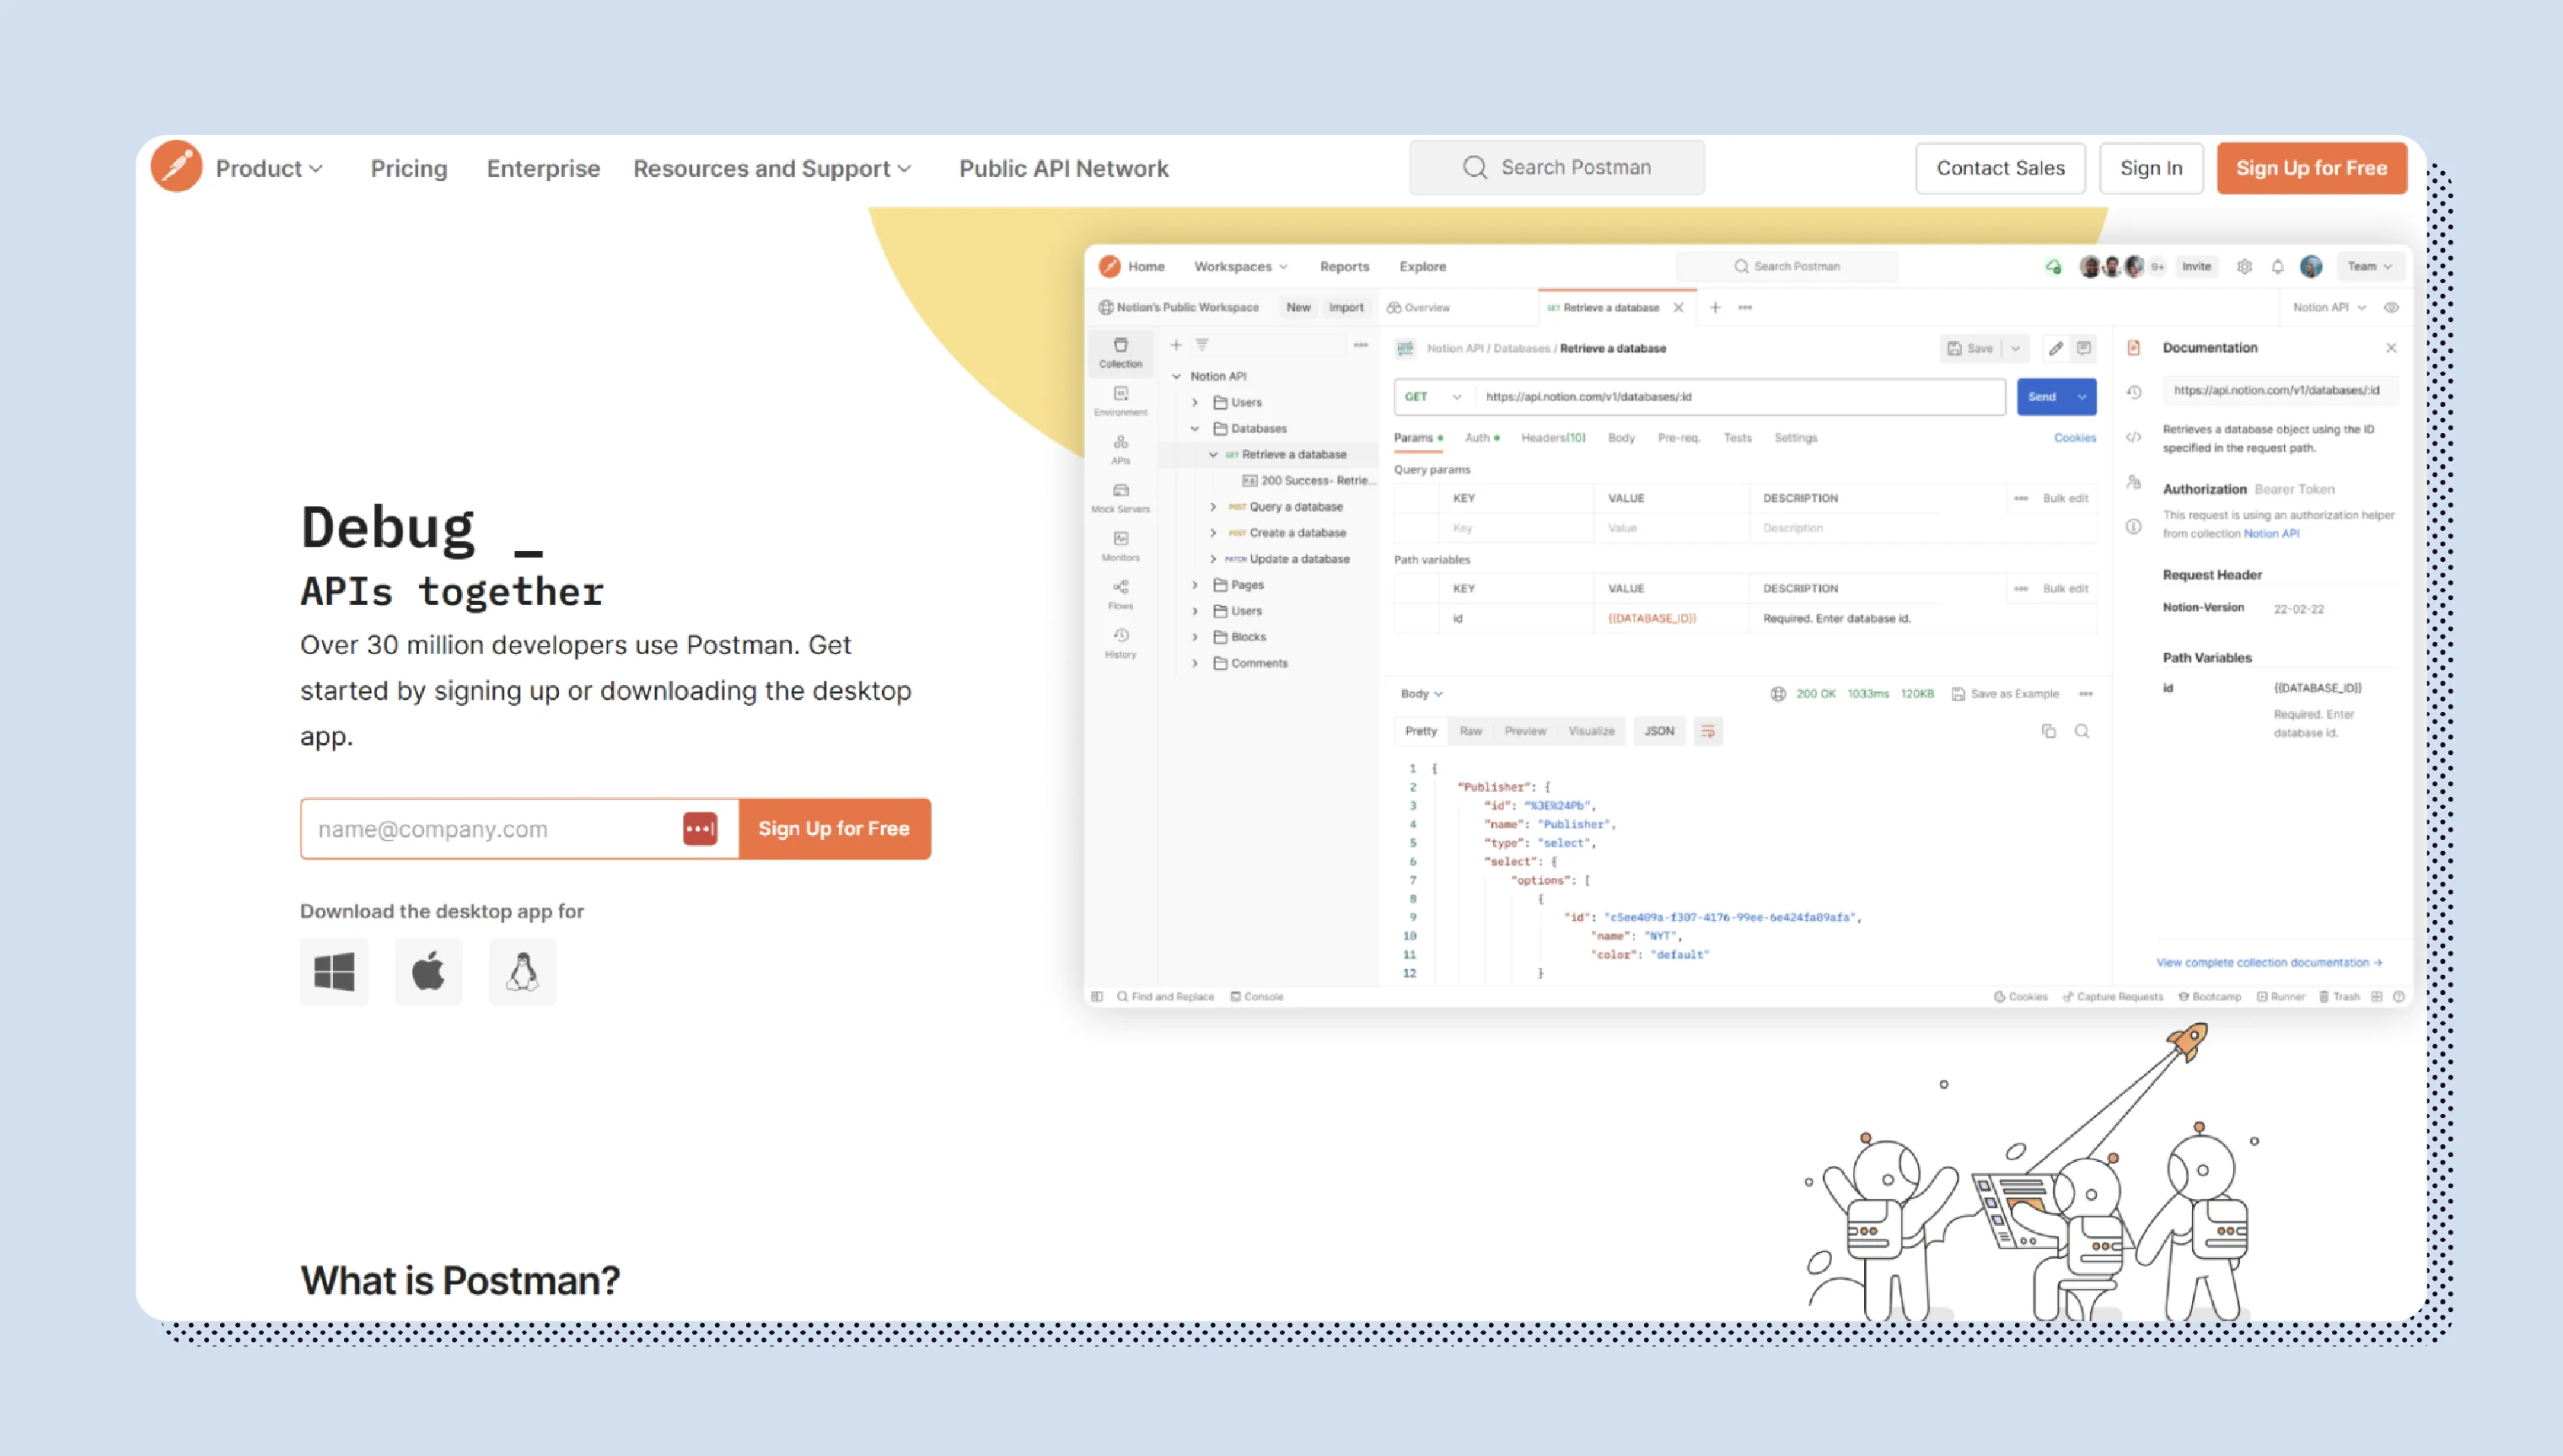2563x1456 pixels.
Task: Click the request URL field
Action: (x=1741, y=397)
